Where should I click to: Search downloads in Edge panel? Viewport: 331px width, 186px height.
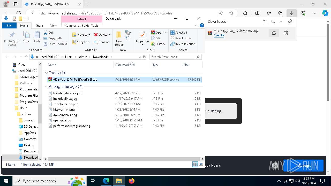[x=273, y=21]
